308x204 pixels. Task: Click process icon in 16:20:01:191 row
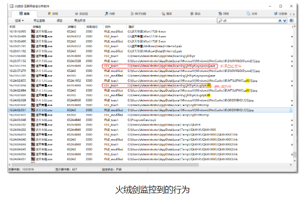(x=33, y=46)
